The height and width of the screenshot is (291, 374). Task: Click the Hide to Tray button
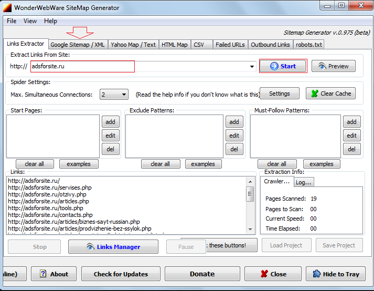tap(336, 274)
